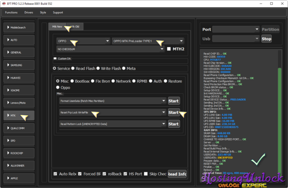Select the SAMSUNG brand module
This screenshot has height=188, width=288.
click(21, 65)
